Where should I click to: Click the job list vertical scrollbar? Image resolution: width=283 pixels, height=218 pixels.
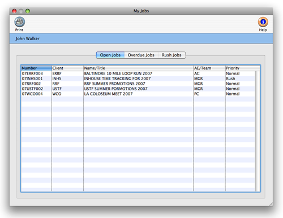coord(258,131)
